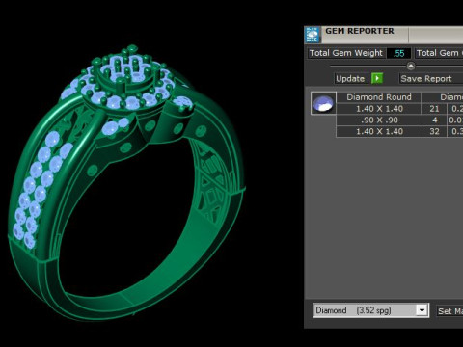Screen dimensions: 463x347
Task: Click the GEM REPORTER title tab
Action: click(x=365, y=35)
